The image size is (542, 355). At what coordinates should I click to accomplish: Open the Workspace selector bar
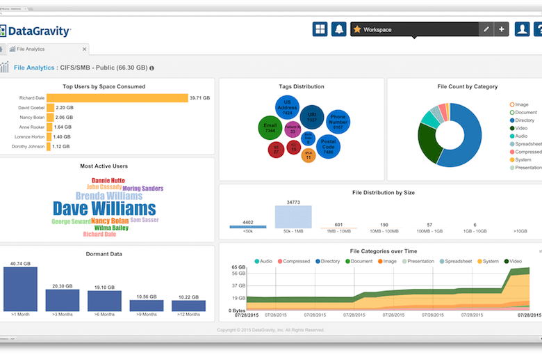coord(414,29)
